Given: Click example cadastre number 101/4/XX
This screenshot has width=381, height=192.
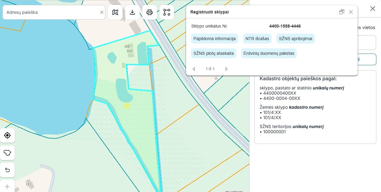Looking at the screenshot, I should (x=272, y=118).
